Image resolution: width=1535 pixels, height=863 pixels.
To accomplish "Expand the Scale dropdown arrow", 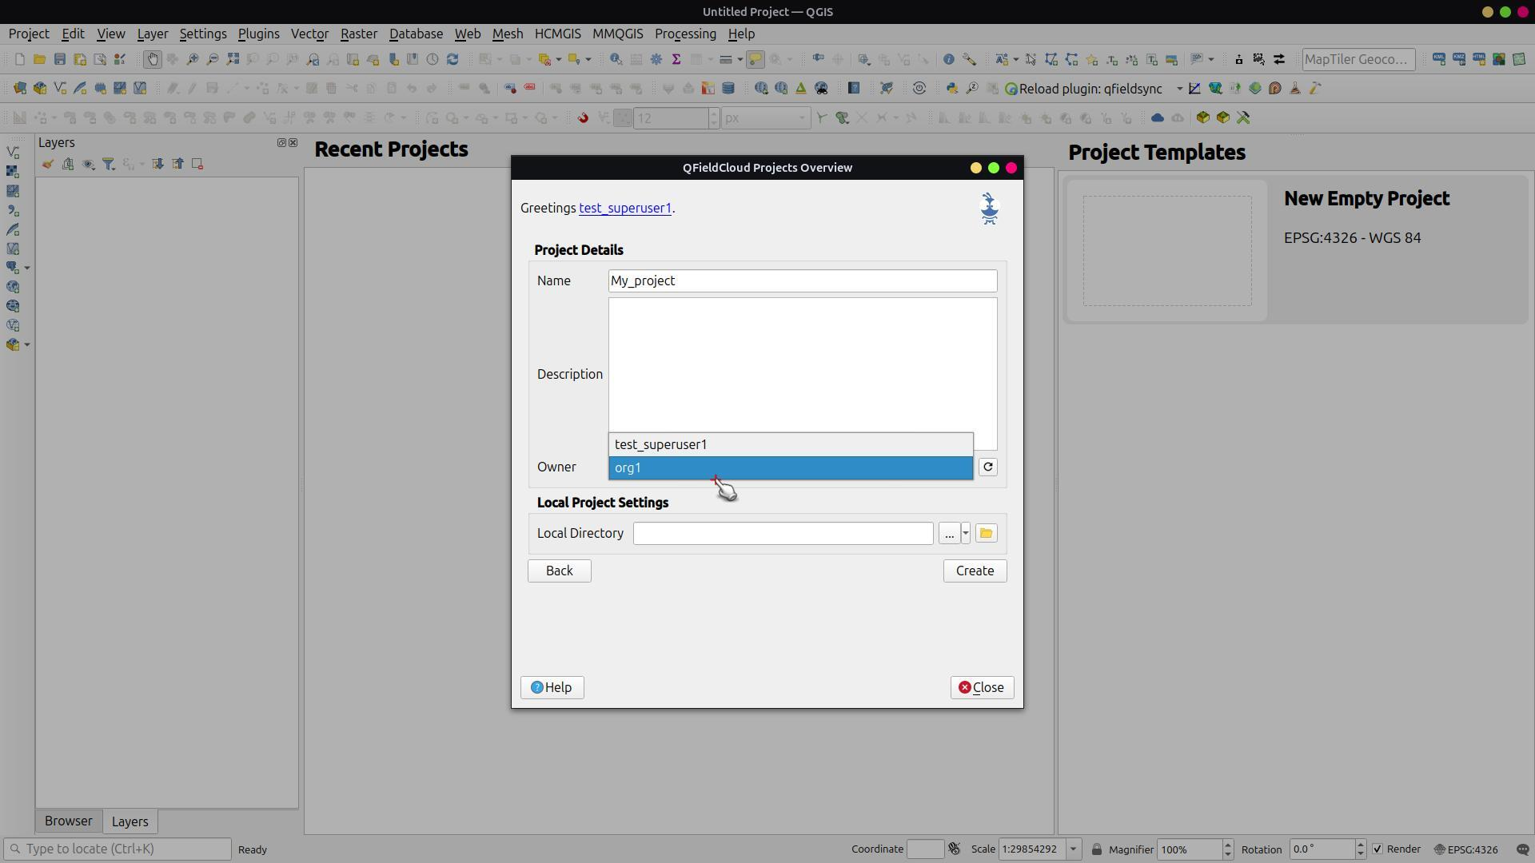I will point(1073,849).
